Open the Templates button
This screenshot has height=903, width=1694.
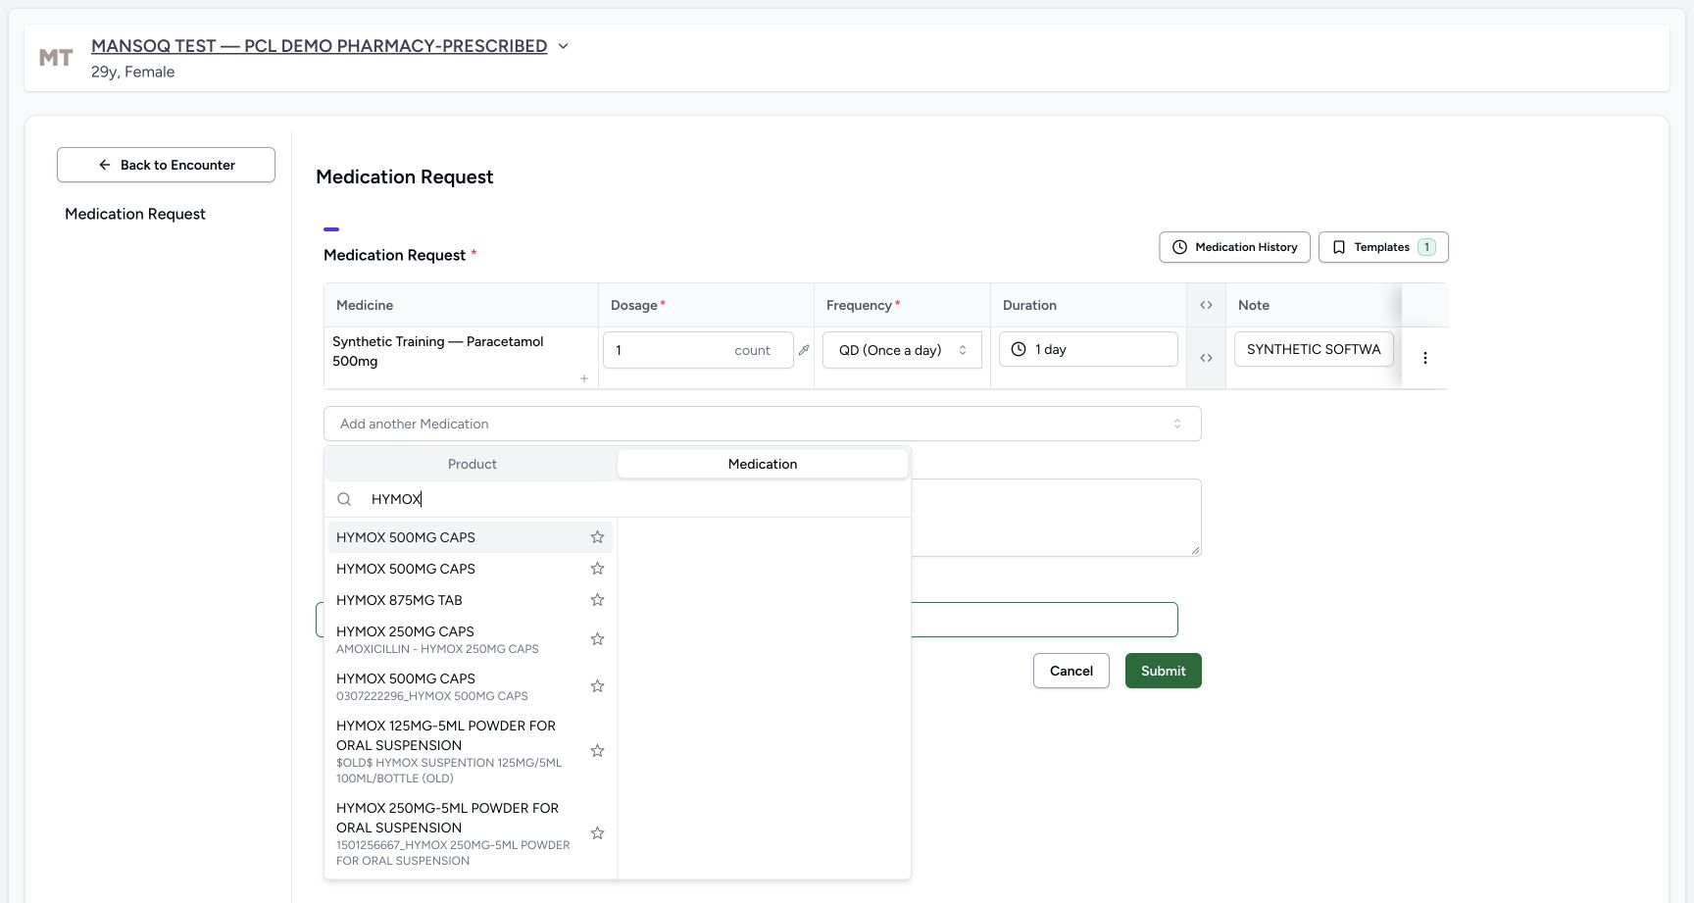(1383, 247)
